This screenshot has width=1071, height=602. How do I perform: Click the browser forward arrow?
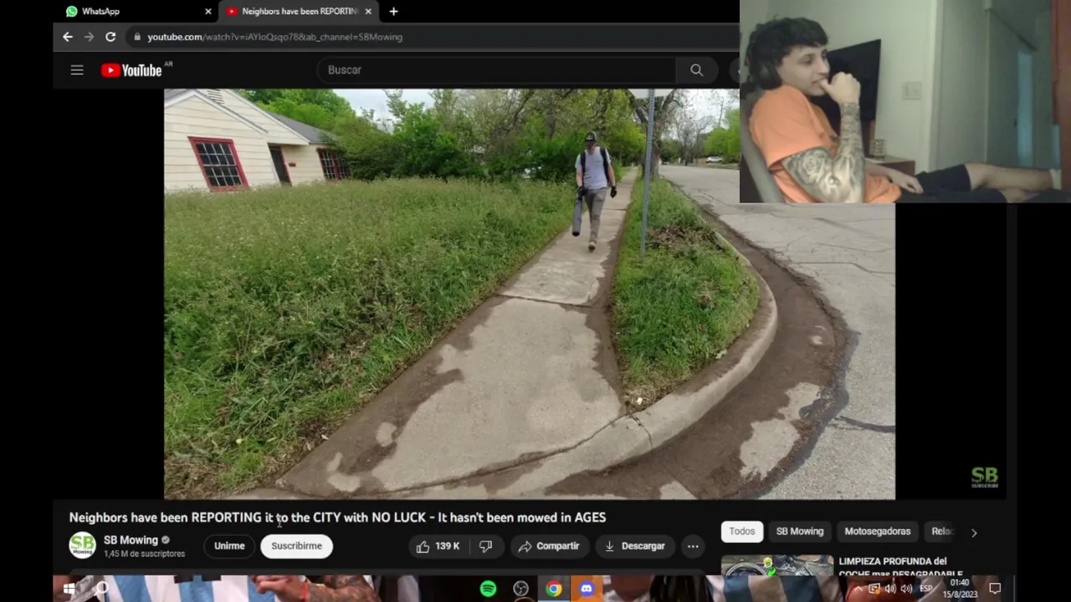pos(89,37)
